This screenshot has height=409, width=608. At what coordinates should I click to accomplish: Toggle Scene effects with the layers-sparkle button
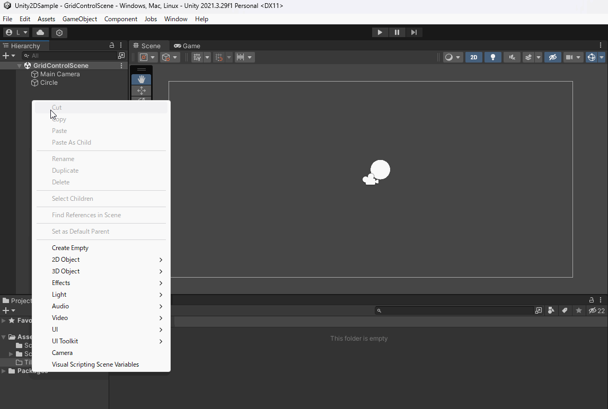(528, 57)
